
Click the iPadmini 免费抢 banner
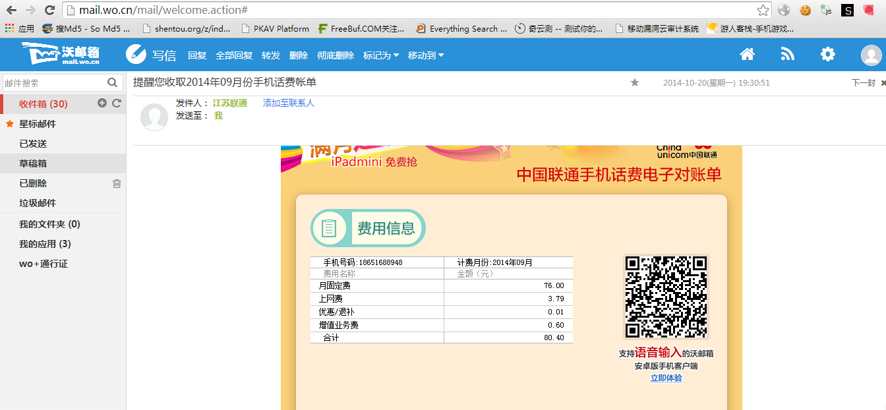[374, 161]
